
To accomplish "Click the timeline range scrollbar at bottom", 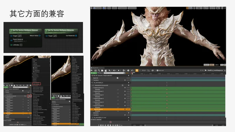I will click(x=179, y=125).
